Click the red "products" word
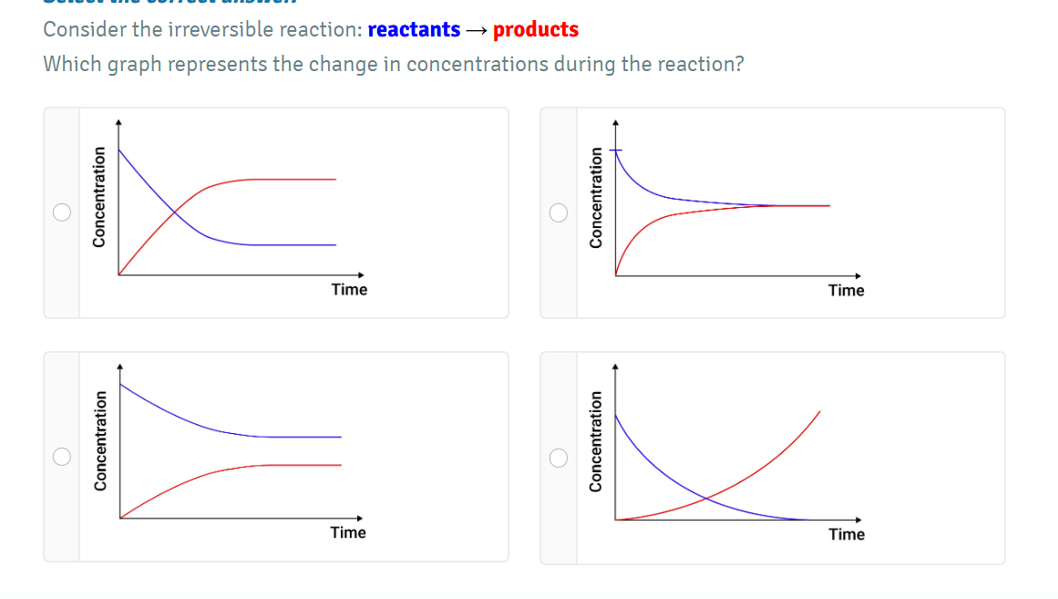Image resolution: width=1058 pixels, height=599 pixels. tap(536, 29)
